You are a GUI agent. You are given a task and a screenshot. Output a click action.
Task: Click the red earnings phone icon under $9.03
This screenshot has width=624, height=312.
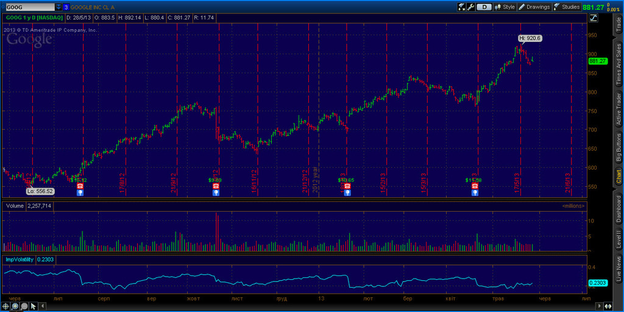pos(216,186)
